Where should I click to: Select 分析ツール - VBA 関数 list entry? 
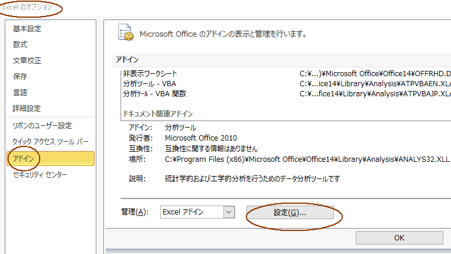(286, 94)
